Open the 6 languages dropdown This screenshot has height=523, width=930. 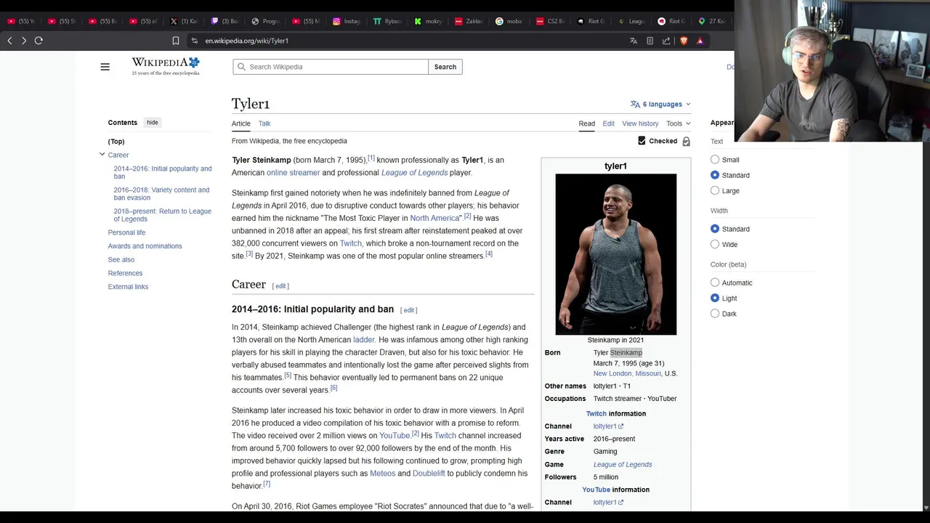661,104
